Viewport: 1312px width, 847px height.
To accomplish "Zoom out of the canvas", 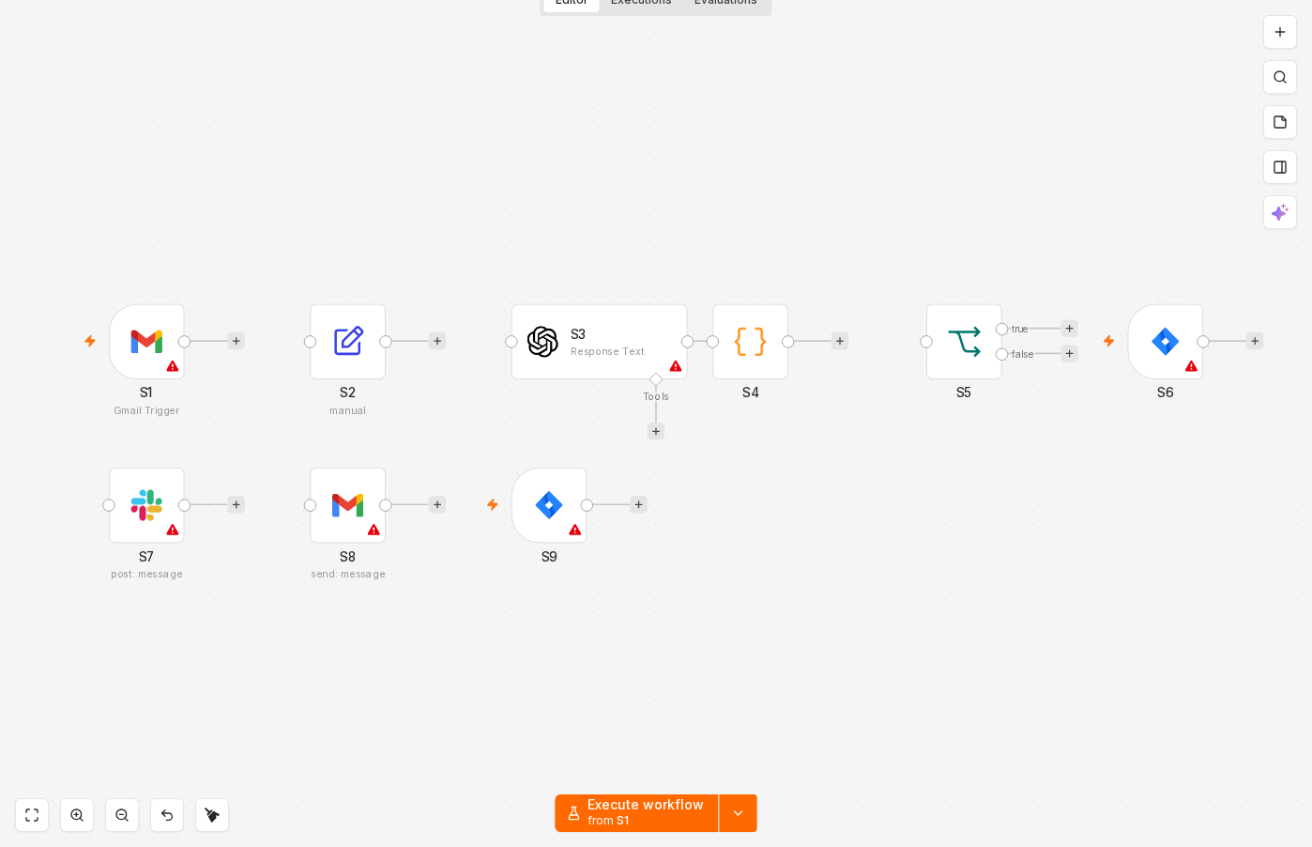I will [x=122, y=815].
